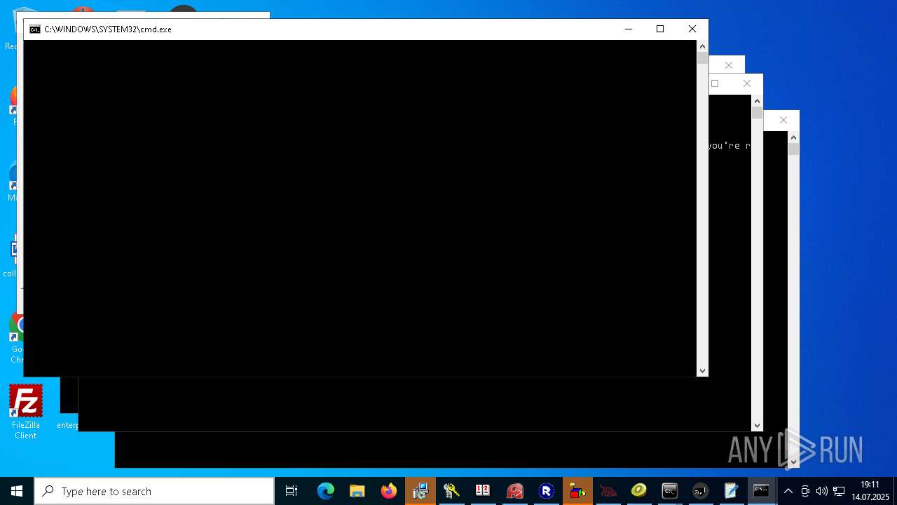Open network settings tray icon

point(838,491)
